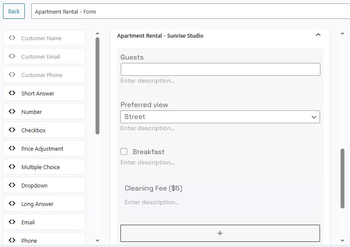Click the plus button to add a field
The image size is (350, 247).
(220, 233)
